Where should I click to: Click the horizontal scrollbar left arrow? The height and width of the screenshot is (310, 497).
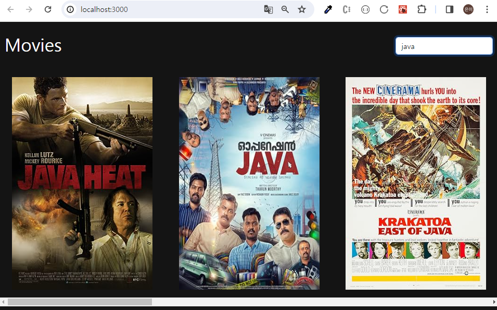(x=3, y=302)
